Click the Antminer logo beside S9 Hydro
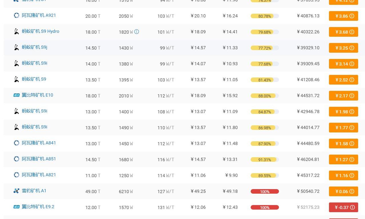 (17, 31)
